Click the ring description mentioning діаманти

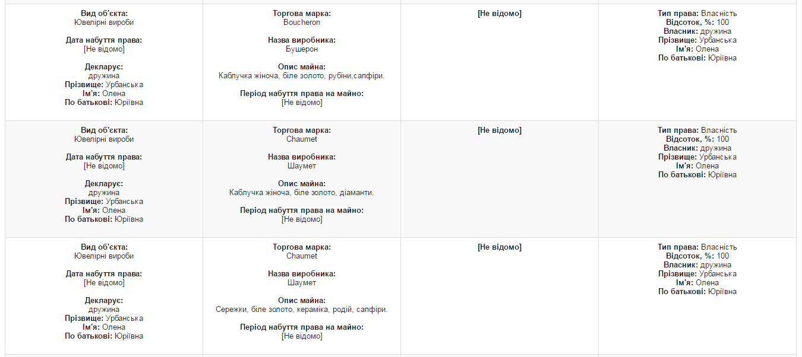[x=302, y=193]
